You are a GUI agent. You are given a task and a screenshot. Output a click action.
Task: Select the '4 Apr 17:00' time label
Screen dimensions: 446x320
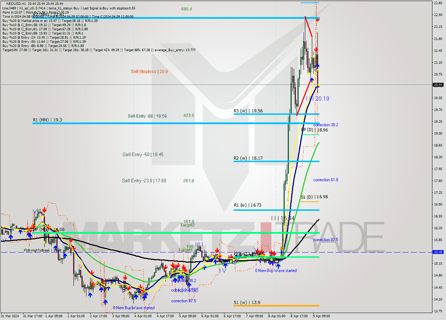click(166, 316)
